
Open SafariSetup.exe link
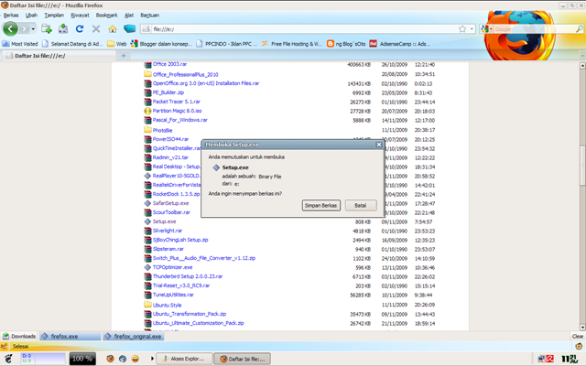click(171, 203)
